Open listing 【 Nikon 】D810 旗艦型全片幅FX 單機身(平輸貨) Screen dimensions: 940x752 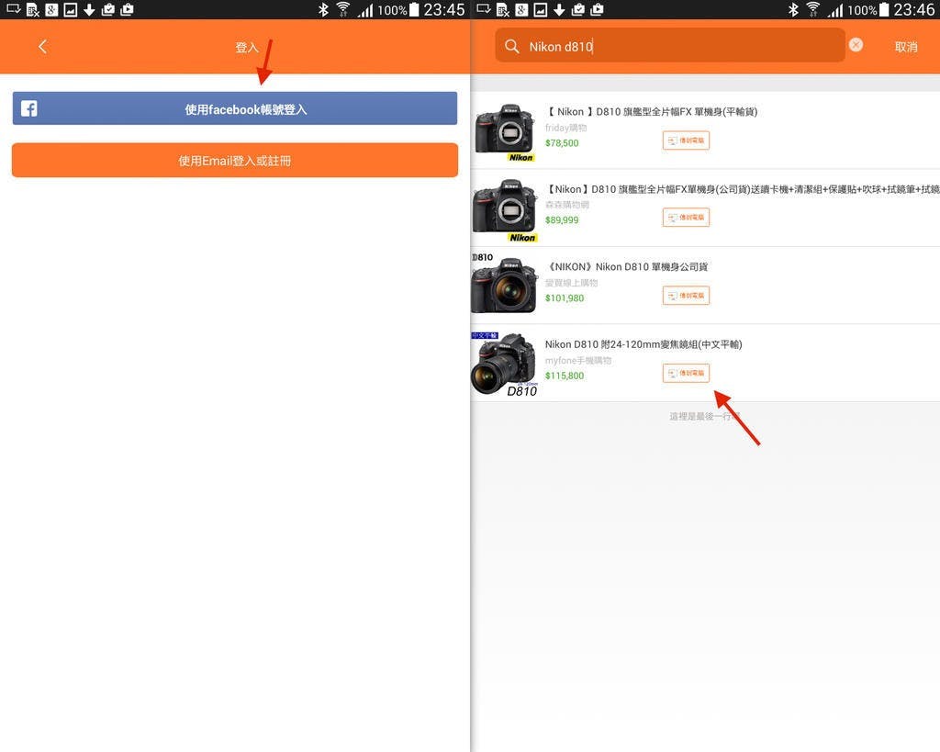tap(652, 111)
